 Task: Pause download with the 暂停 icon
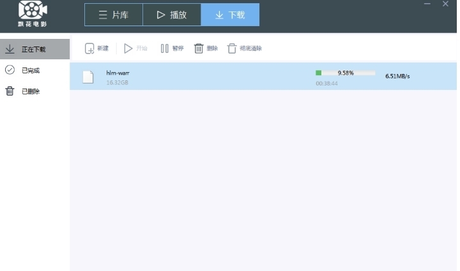164,48
